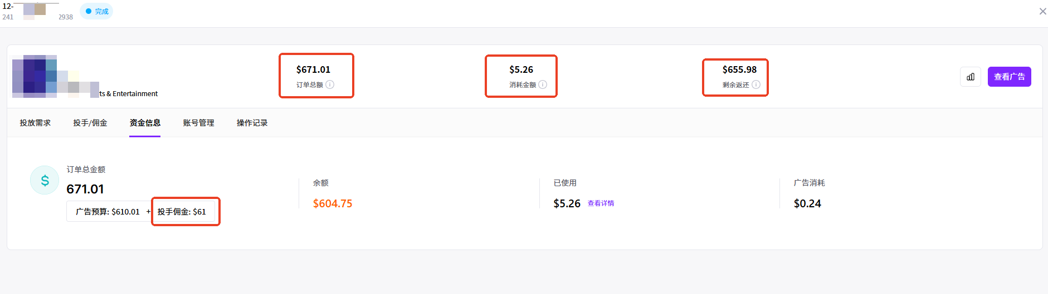Close the order detail panel
1048x294 pixels.
tap(1042, 11)
